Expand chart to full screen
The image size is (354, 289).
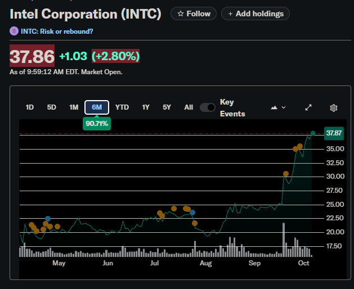click(308, 107)
